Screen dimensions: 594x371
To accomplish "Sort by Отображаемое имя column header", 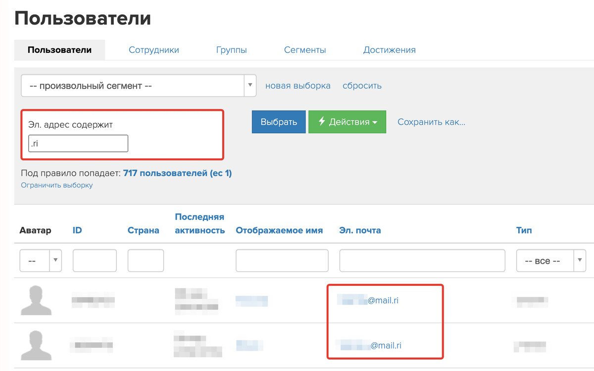I will [x=279, y=230].
